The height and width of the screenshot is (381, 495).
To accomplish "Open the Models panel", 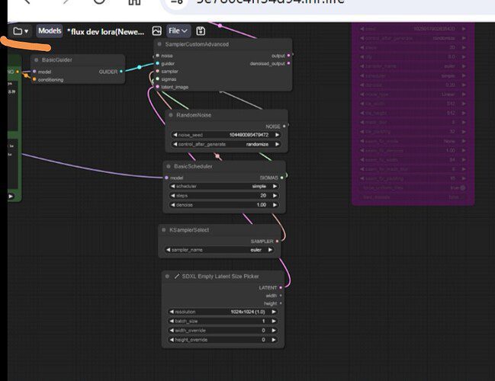I will (x=50, y=31).
